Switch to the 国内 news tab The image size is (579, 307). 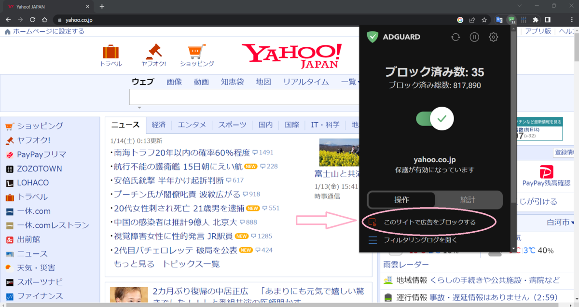[x=266, y=125]
